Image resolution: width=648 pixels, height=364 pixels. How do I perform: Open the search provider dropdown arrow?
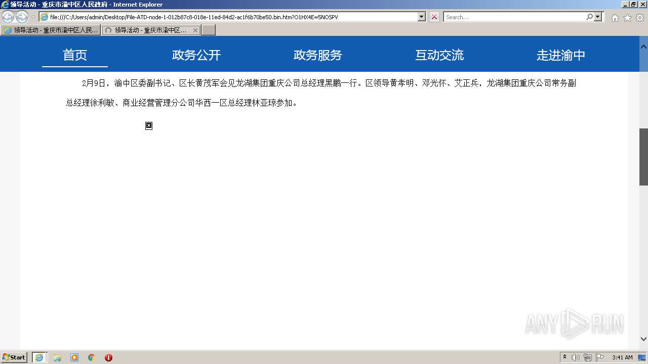pos(598,17)
